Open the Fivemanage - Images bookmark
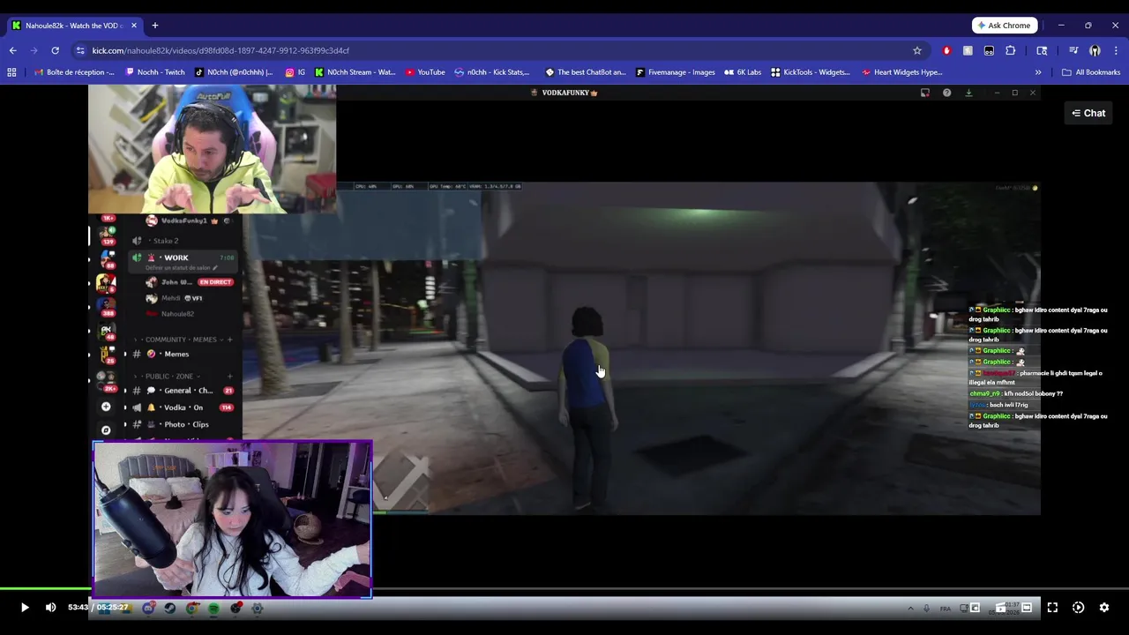The image size is (1129, 635). (675, 72)
